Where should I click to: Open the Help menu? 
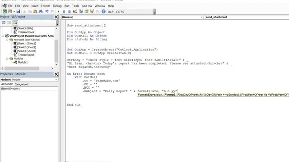point(111,6)
